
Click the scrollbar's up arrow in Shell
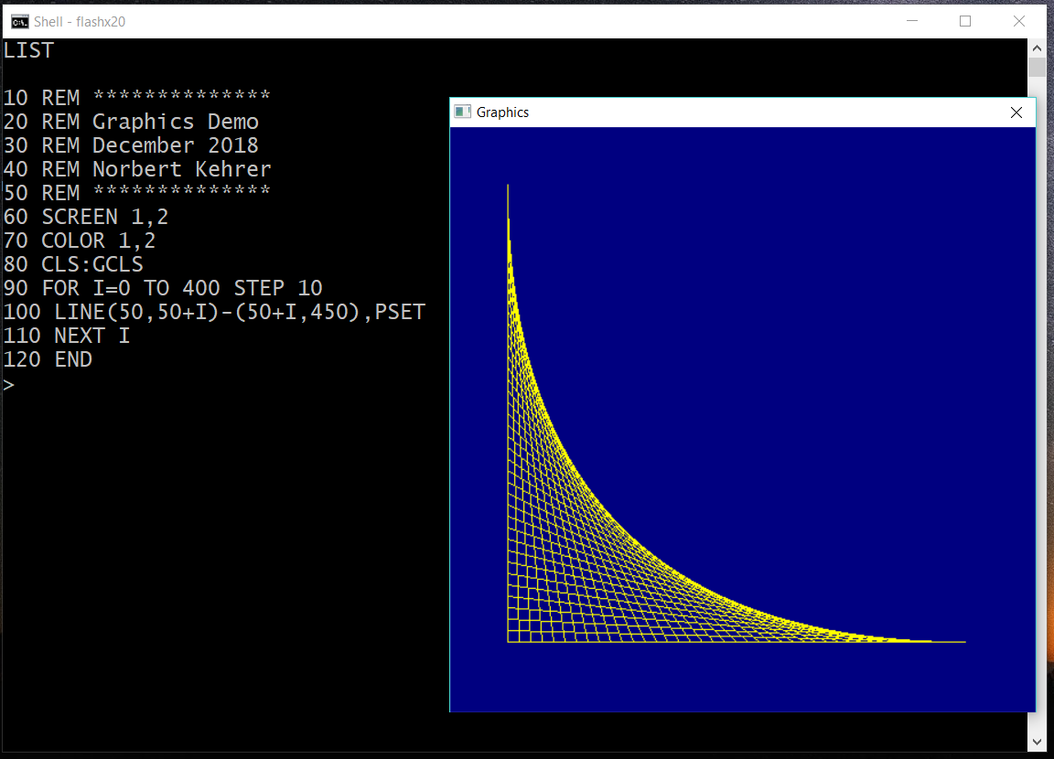click(1037, 48)
